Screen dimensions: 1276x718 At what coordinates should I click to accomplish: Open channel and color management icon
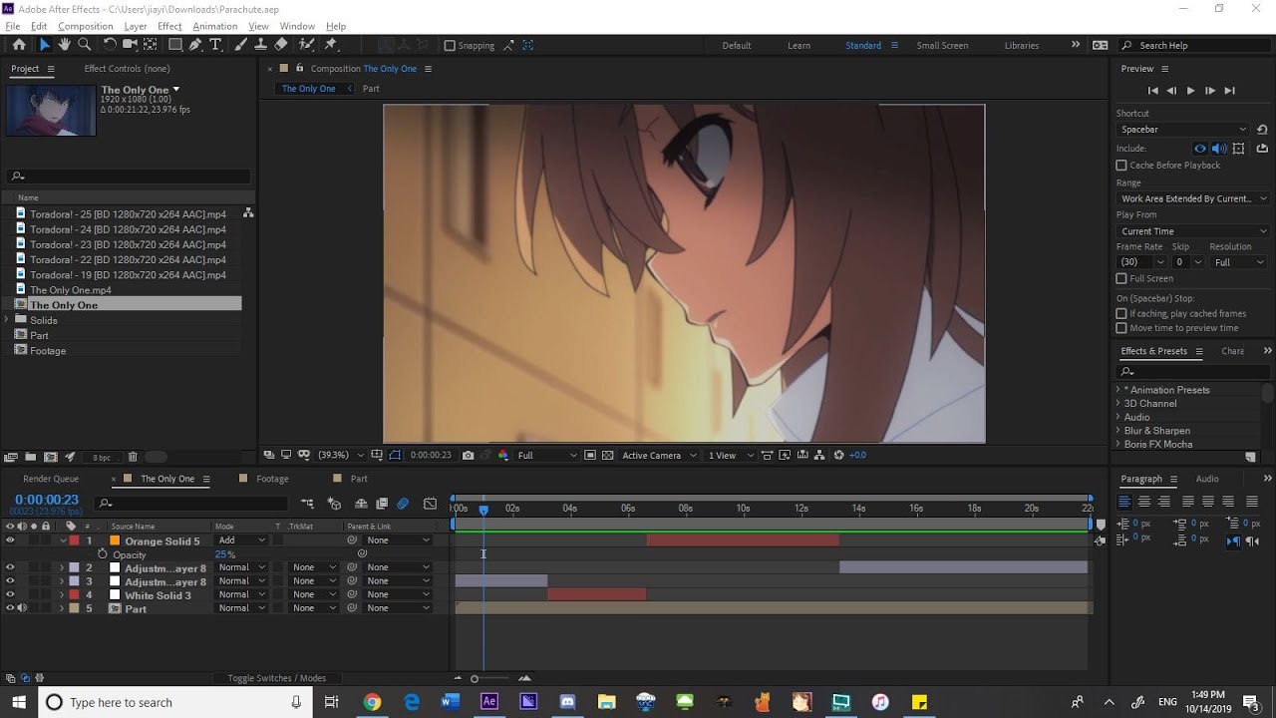502,455
